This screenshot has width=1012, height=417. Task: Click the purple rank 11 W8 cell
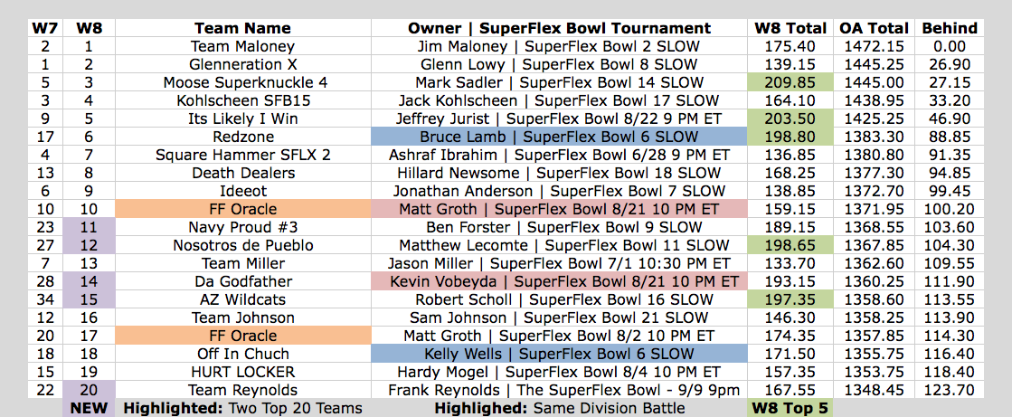(89, 227)
